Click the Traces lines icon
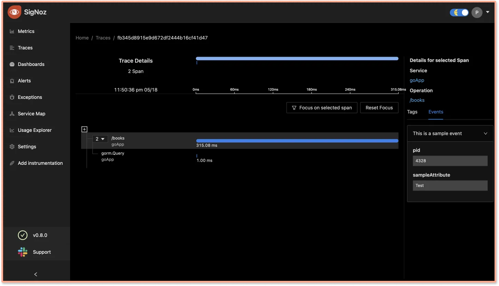Screen dimensions: 499x286 click(x=12, y=48)
